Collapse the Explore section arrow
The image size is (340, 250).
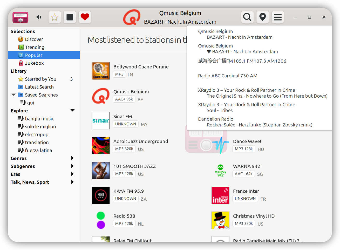73,111
